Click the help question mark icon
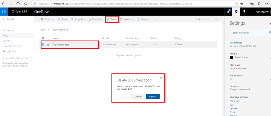The height and width of the screenshot is (116, 271). (244, 12)
